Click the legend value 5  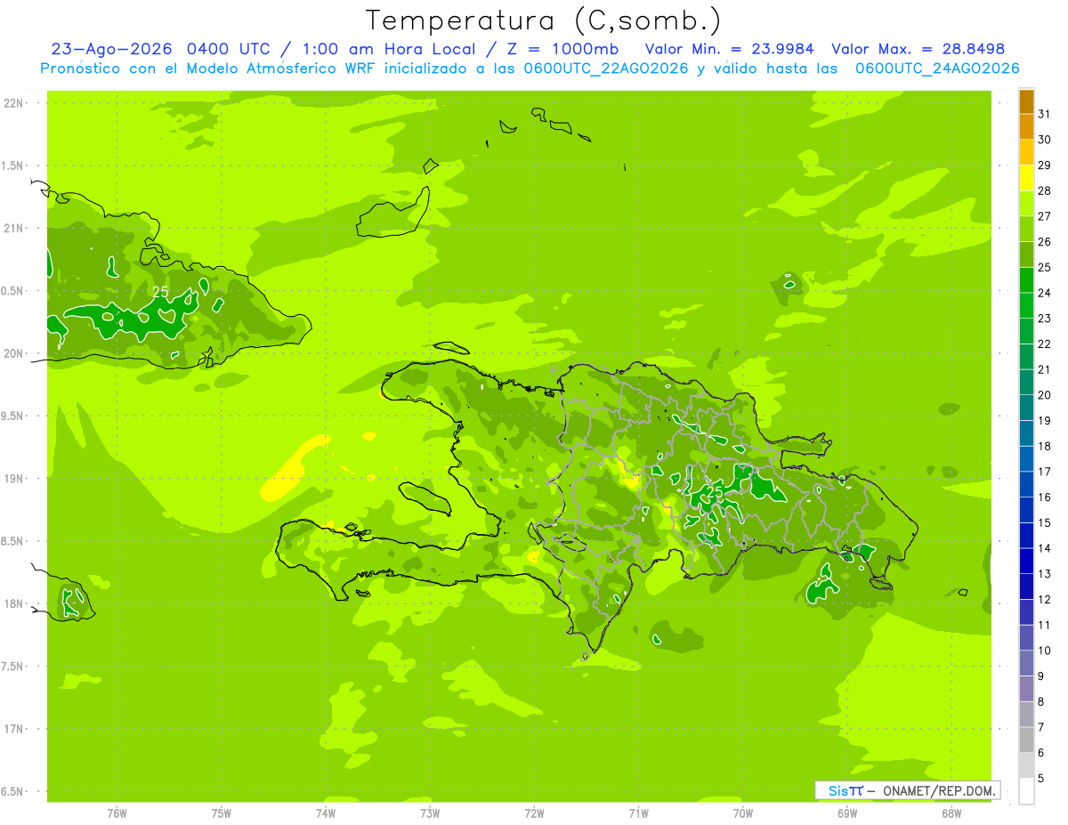[x=1041, y=779]
